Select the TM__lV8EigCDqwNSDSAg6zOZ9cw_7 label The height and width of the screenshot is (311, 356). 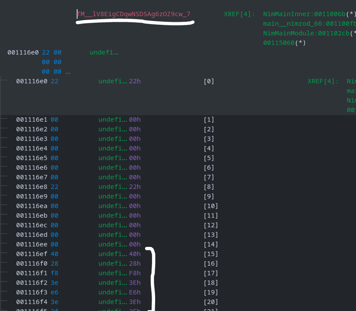coord(135,14)
